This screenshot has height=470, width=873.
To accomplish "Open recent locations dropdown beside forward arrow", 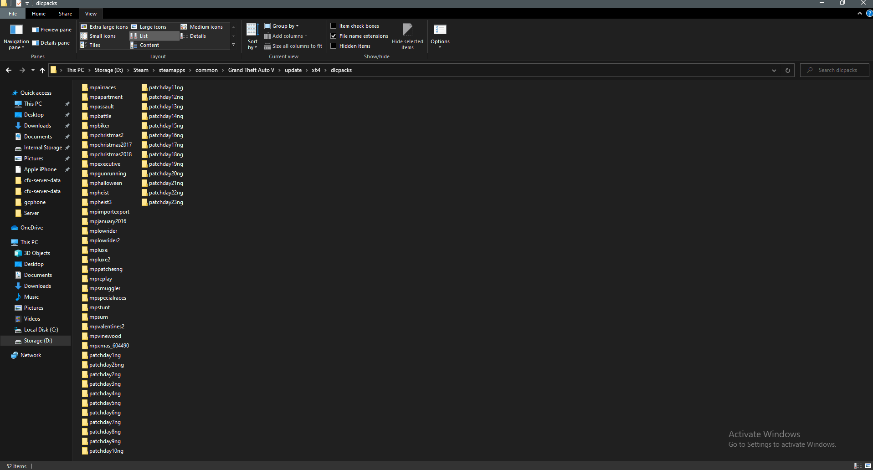I will point(32,70).
